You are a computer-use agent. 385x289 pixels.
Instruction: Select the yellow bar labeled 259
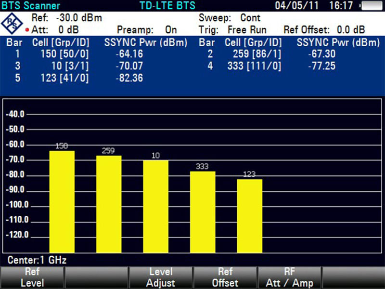(x=109, y=204)
